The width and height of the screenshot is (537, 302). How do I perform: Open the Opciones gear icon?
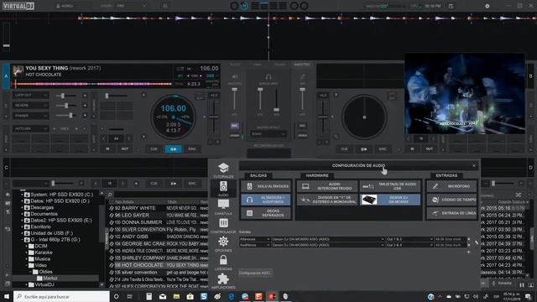(223, 242)
